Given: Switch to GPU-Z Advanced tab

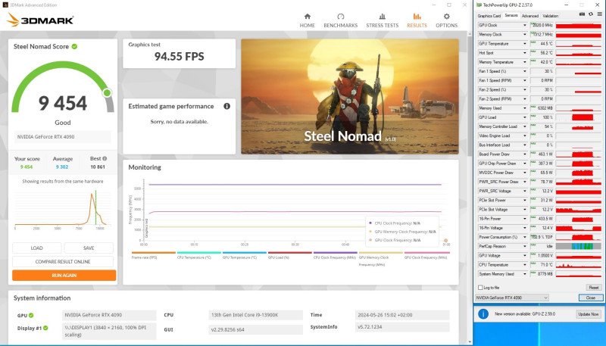Looking at the screenshot, I should 529,16.
